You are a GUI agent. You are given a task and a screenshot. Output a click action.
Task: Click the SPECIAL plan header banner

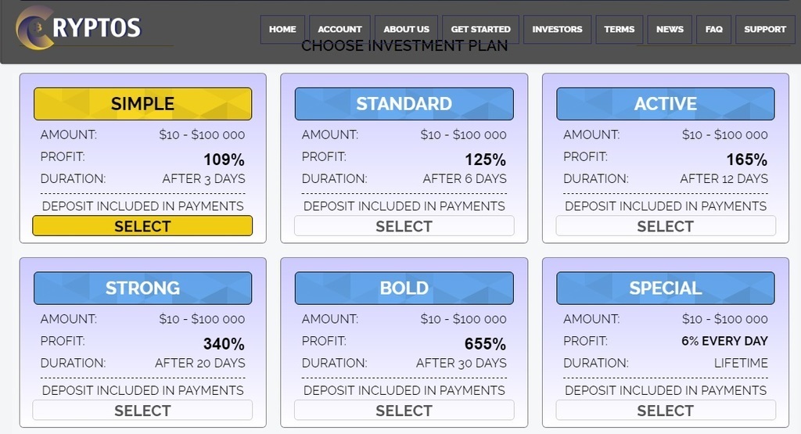pyautogui.click(x=665, y=288)
